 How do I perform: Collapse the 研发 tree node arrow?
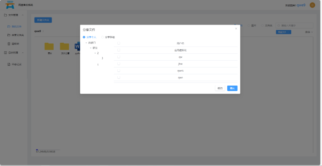[x=91, y=48]
